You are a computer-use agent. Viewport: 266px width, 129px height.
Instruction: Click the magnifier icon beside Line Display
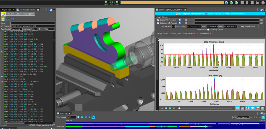click(x=39, y=29)
